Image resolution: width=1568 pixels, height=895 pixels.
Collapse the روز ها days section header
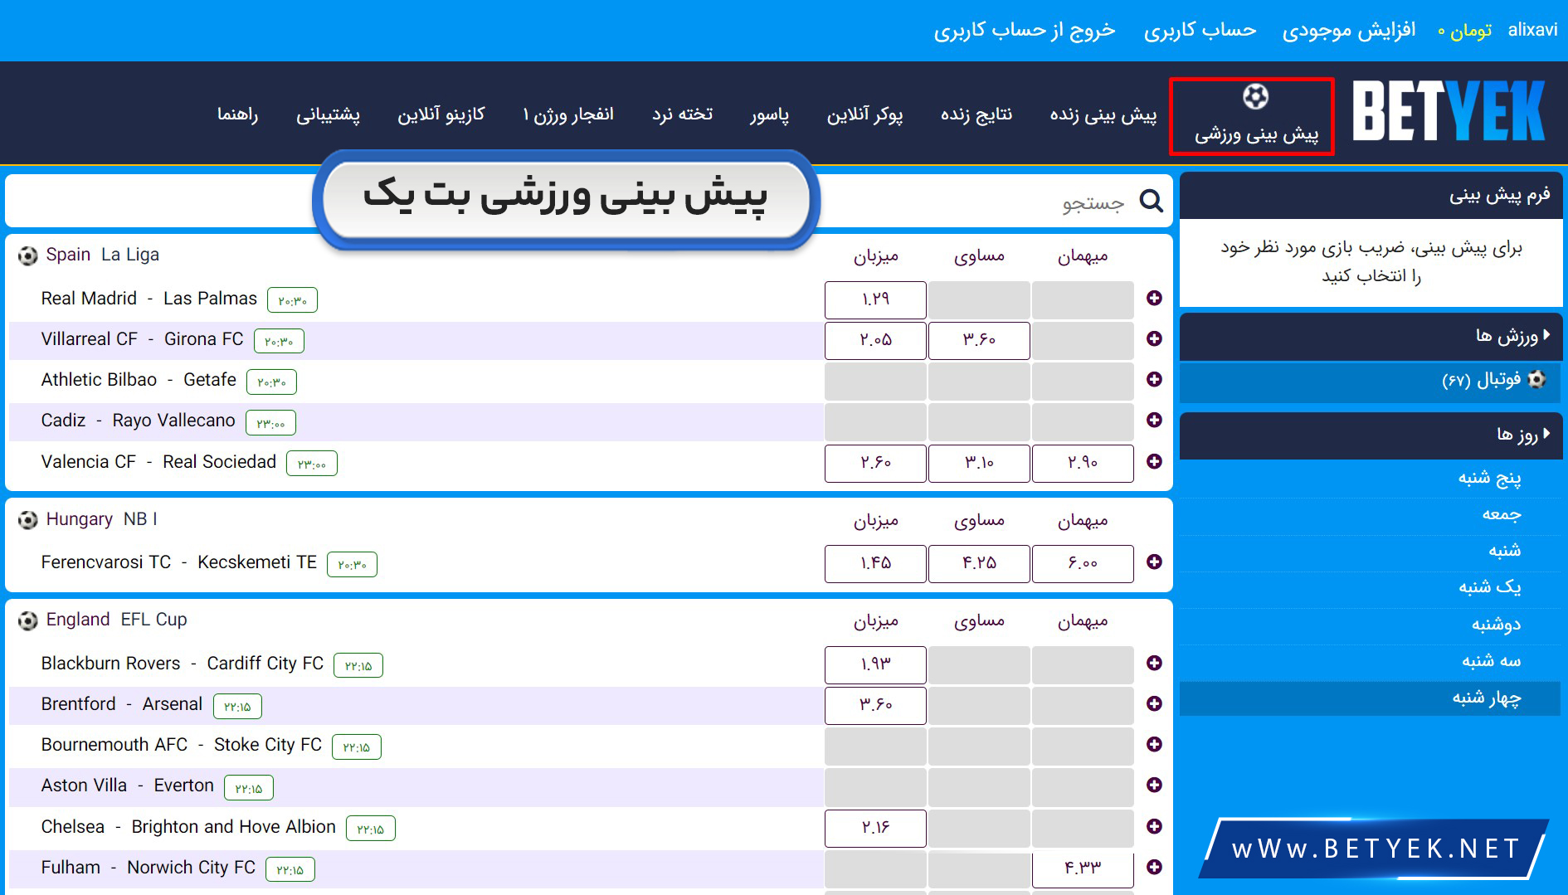[x=1371, y=435]
